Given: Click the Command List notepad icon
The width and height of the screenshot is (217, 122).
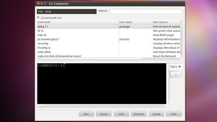Looking at the screenshot, I should [41, 18].
